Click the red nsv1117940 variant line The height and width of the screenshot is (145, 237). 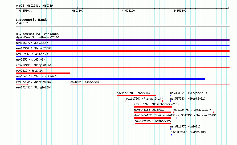(144, 101)
